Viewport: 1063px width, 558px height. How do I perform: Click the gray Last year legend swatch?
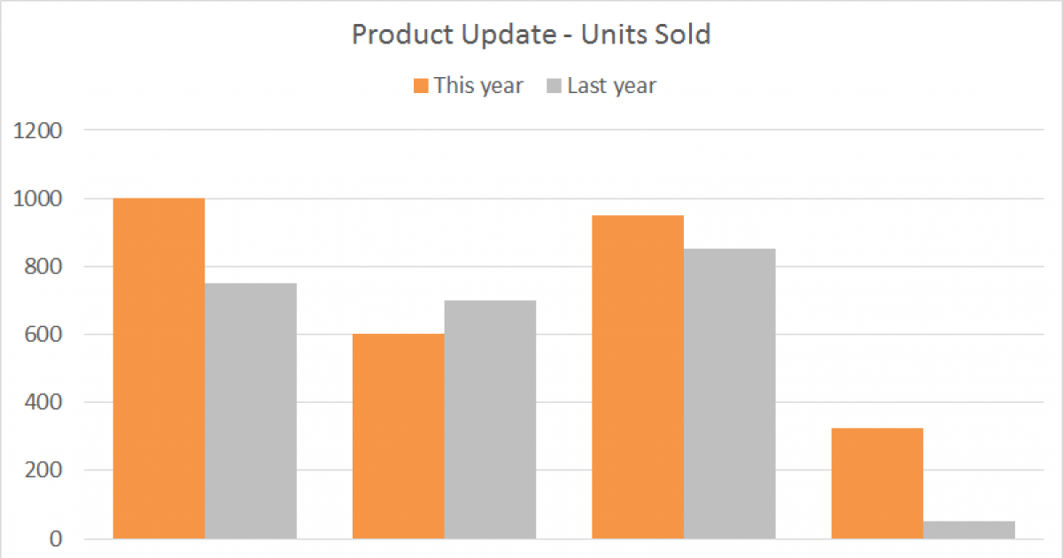[554, 86]
